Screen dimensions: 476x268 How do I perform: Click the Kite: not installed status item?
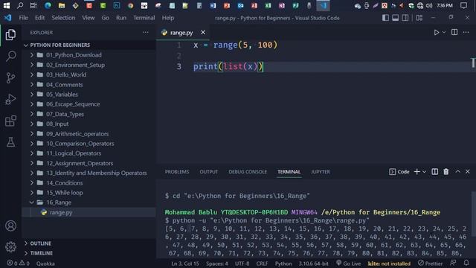pyautogui.click(x=389, y=264)
